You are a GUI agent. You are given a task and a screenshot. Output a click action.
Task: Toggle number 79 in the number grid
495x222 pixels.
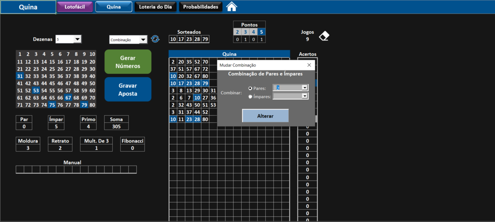(x=84, y=105)
